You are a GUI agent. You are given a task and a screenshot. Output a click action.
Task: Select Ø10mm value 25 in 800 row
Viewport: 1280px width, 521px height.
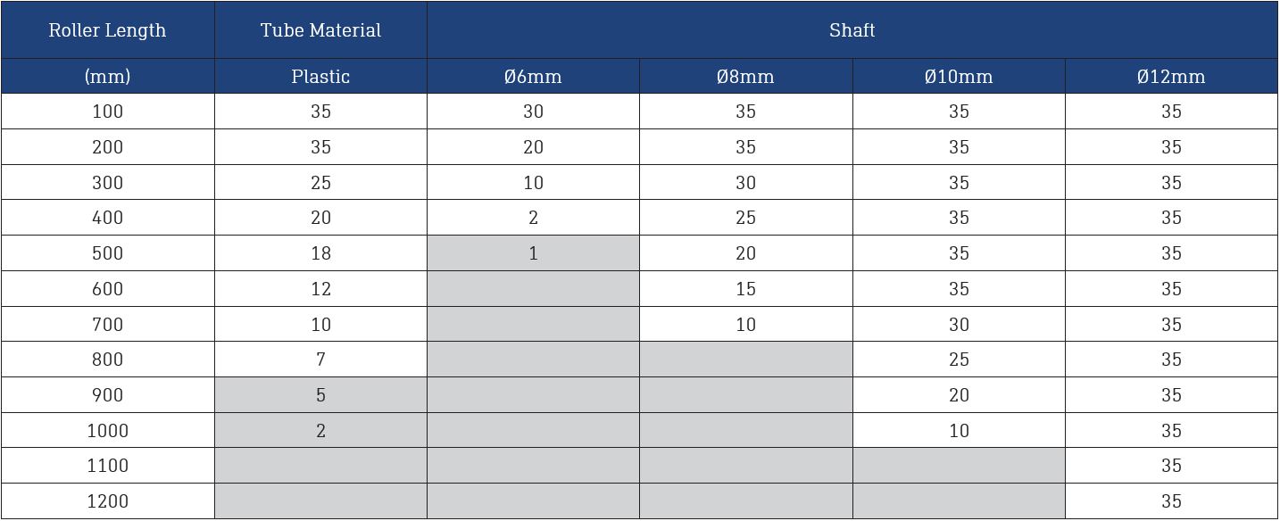pyautogui.click(x=959, y=360)
